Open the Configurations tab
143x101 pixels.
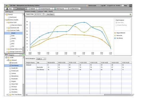73,9
